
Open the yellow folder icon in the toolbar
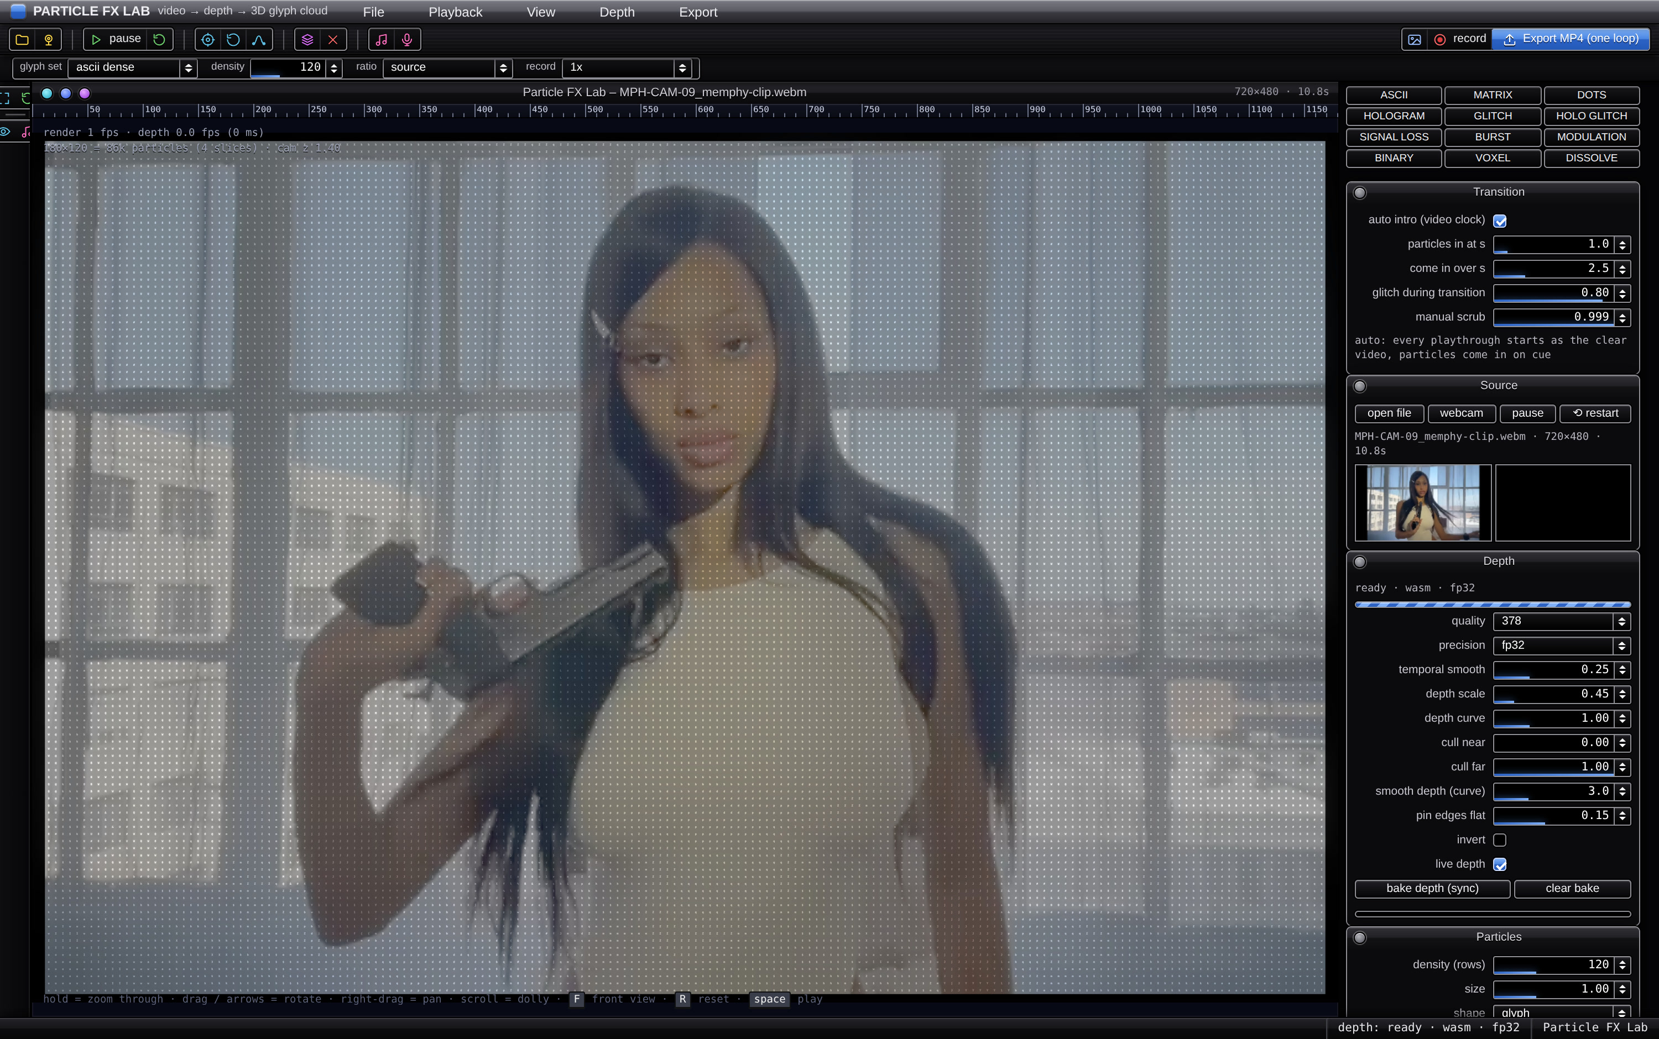[x=22, y=39]
